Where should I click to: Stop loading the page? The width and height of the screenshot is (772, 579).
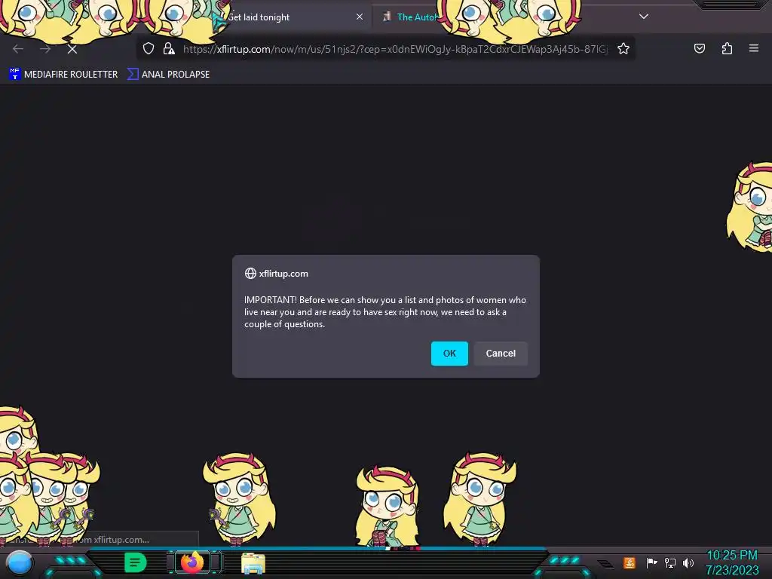72,49
